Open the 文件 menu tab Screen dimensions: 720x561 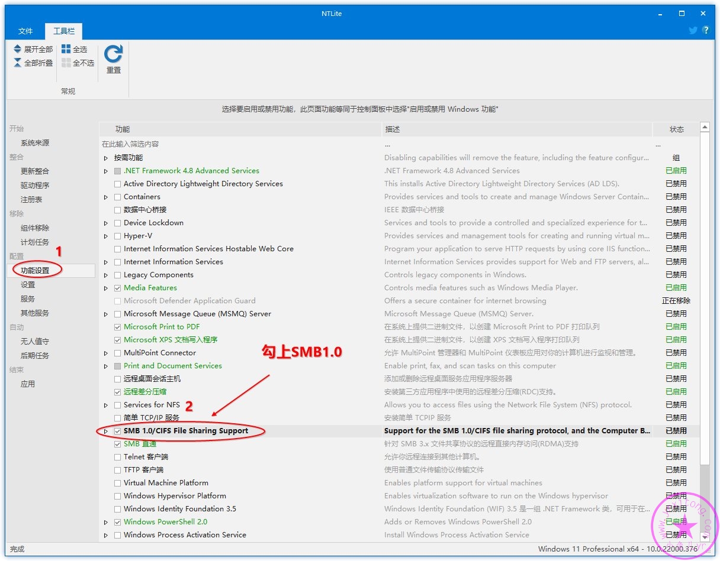pos(25,31)
